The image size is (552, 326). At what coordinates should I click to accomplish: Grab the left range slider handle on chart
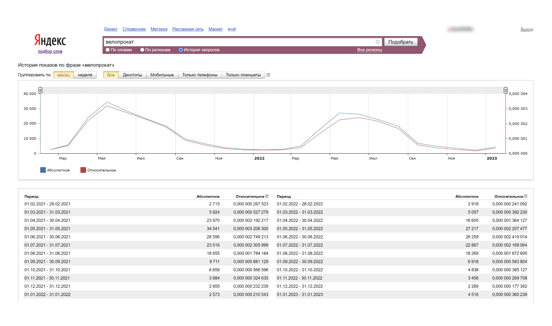click(x=40, y=90)
